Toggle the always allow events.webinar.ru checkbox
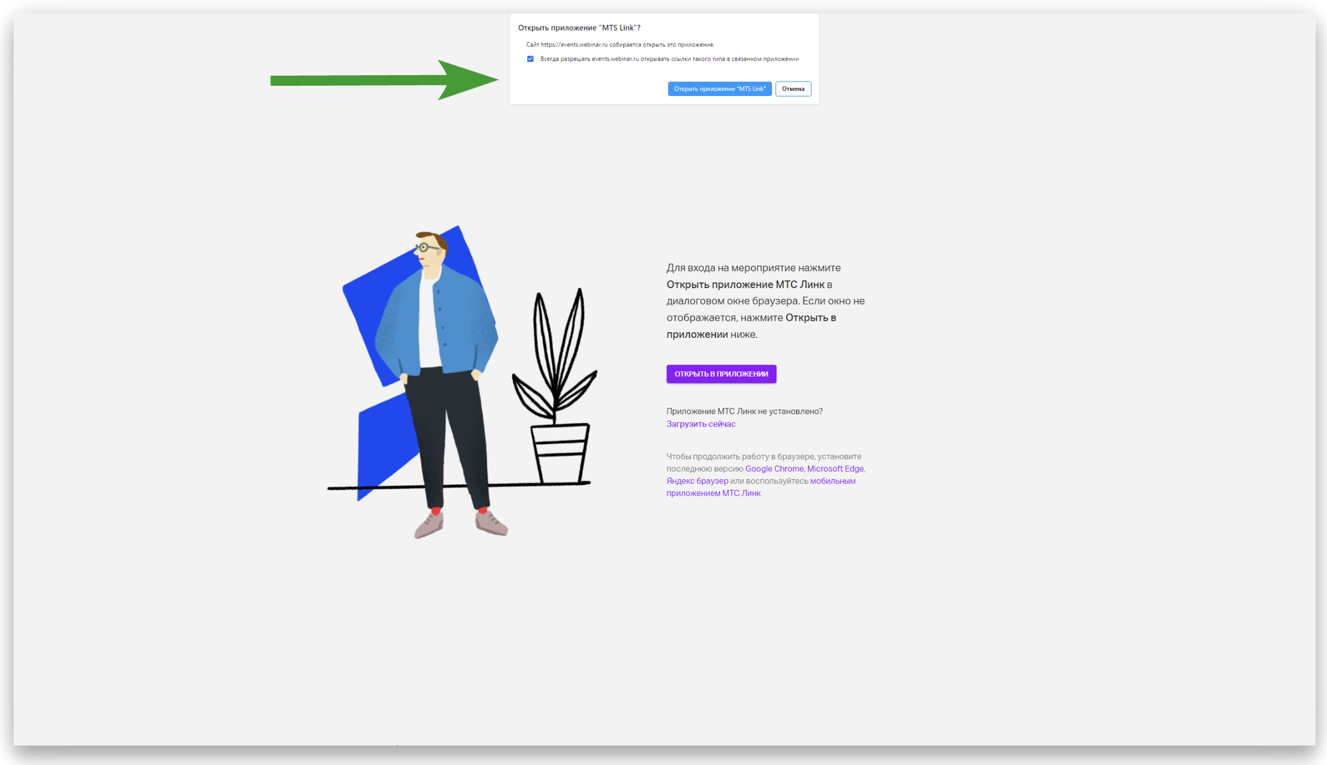 pos(530,59)
